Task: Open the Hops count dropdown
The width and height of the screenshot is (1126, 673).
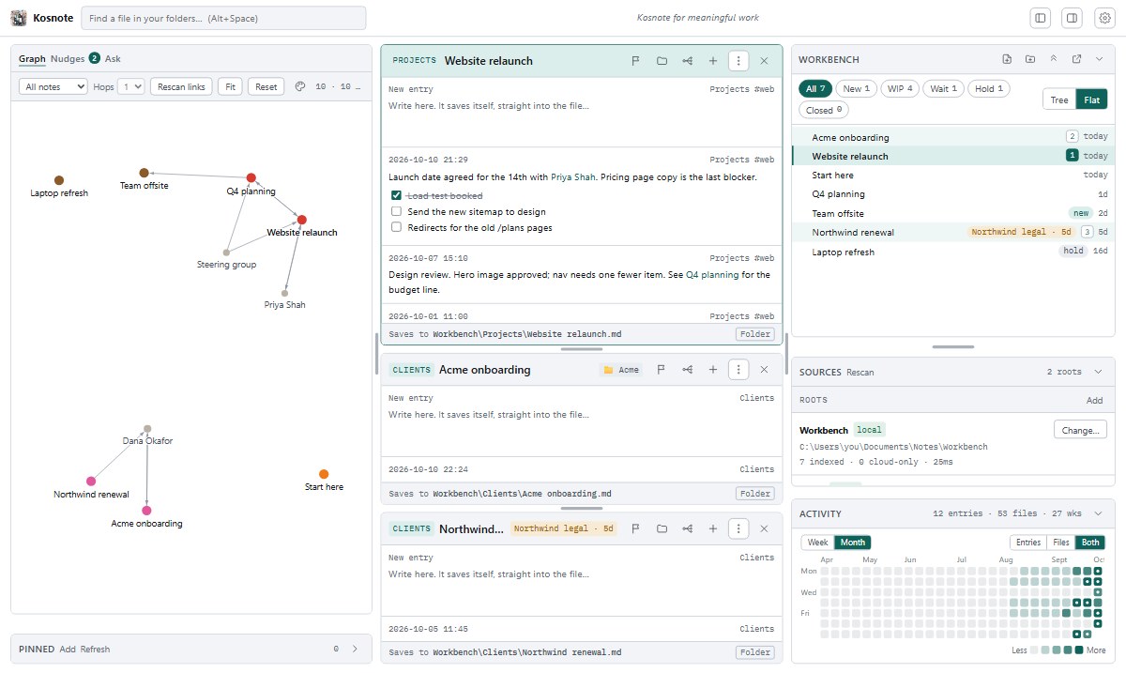Action: [131, 86]
